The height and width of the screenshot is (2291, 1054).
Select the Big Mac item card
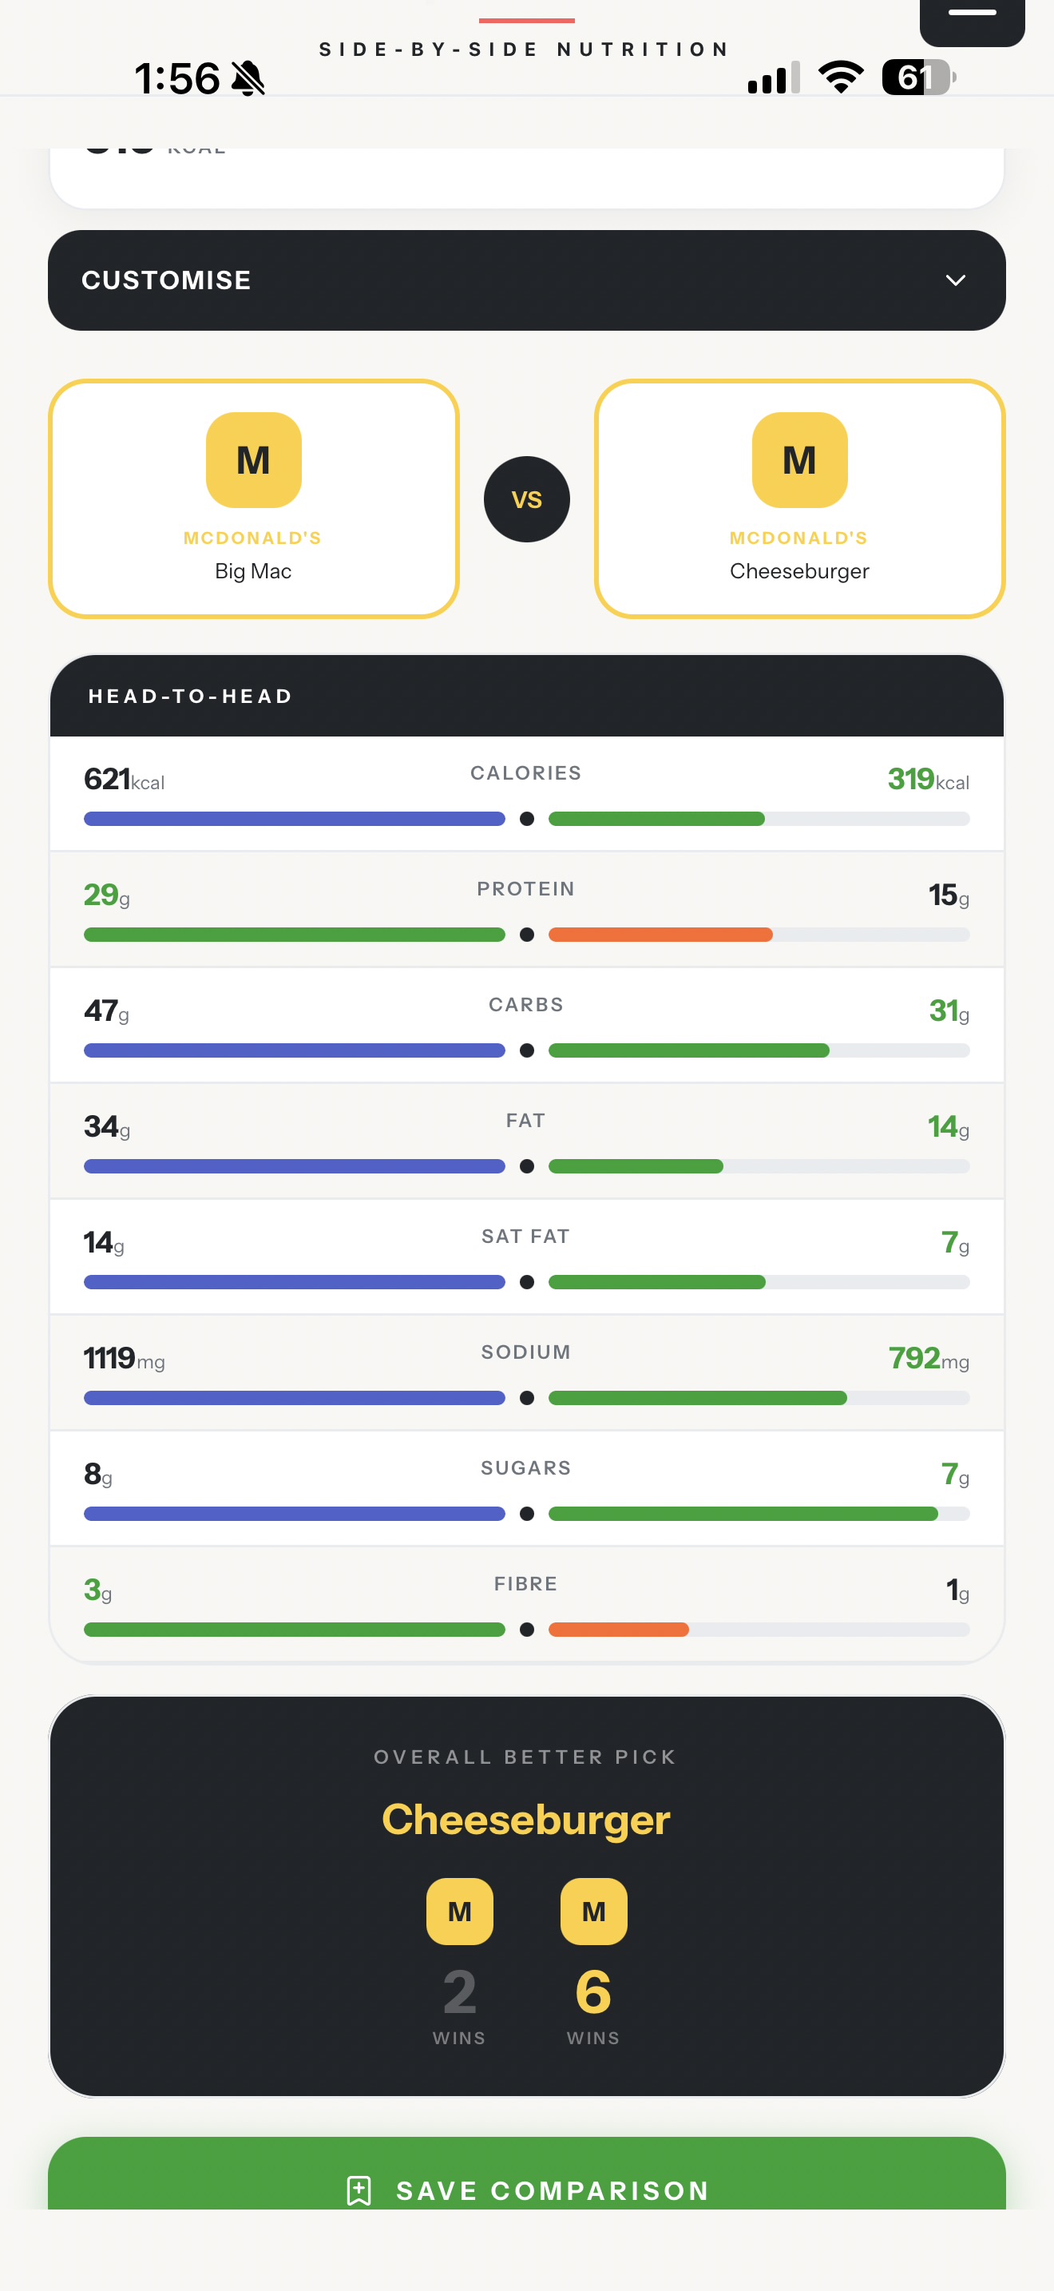253,499
